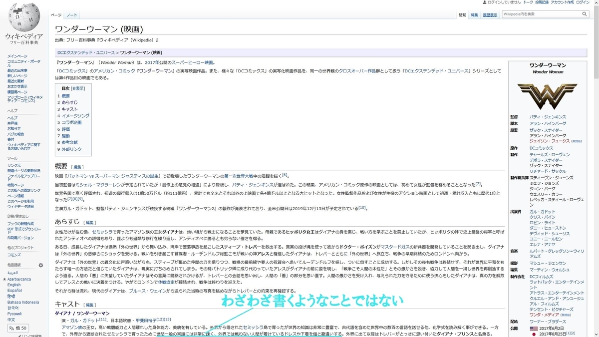This screenshot has width=599, height=337.
Task: Click おまかせ表示 random page link
Action: click(17, 86)
